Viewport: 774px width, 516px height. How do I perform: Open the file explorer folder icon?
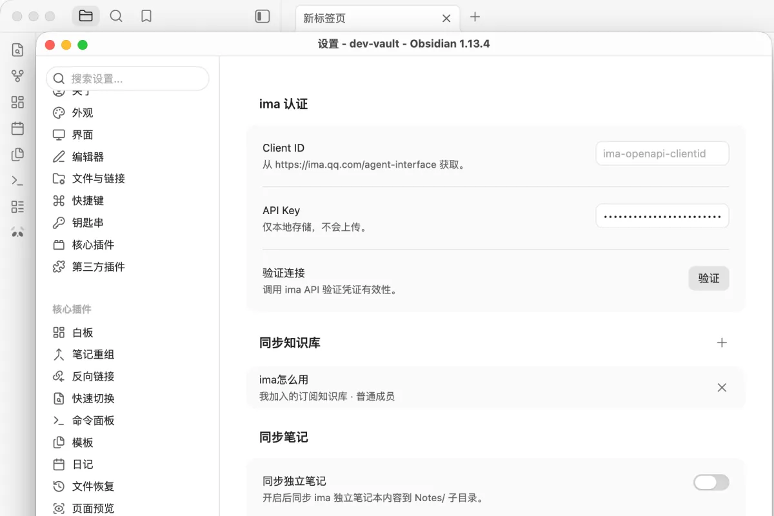tap(86, 16)
